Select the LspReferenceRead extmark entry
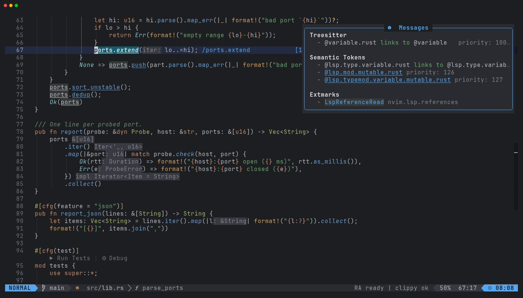The width and height of the screenshot is (523, 298). [354, 102]
